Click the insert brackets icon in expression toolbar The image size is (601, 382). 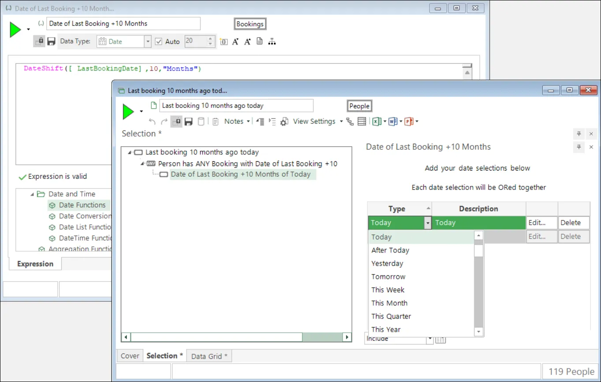tap(224, 41)
